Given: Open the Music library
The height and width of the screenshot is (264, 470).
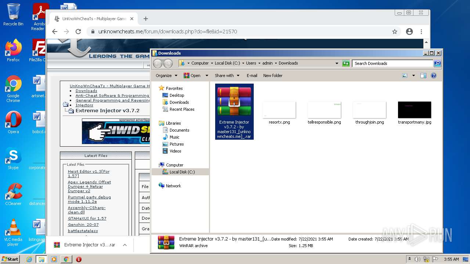Looking at the screenshot, I should click(x=174, y=137).
